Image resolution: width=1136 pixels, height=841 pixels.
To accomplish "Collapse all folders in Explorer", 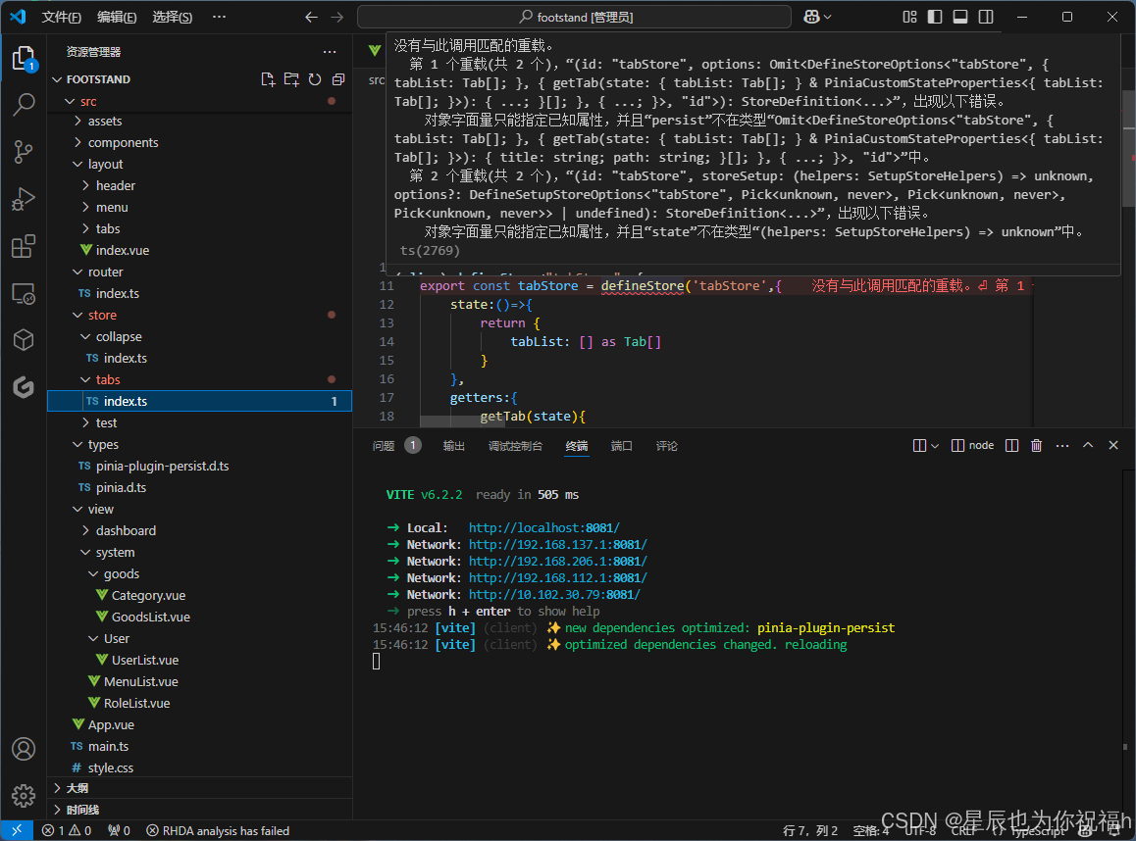I will pos(337,79).
